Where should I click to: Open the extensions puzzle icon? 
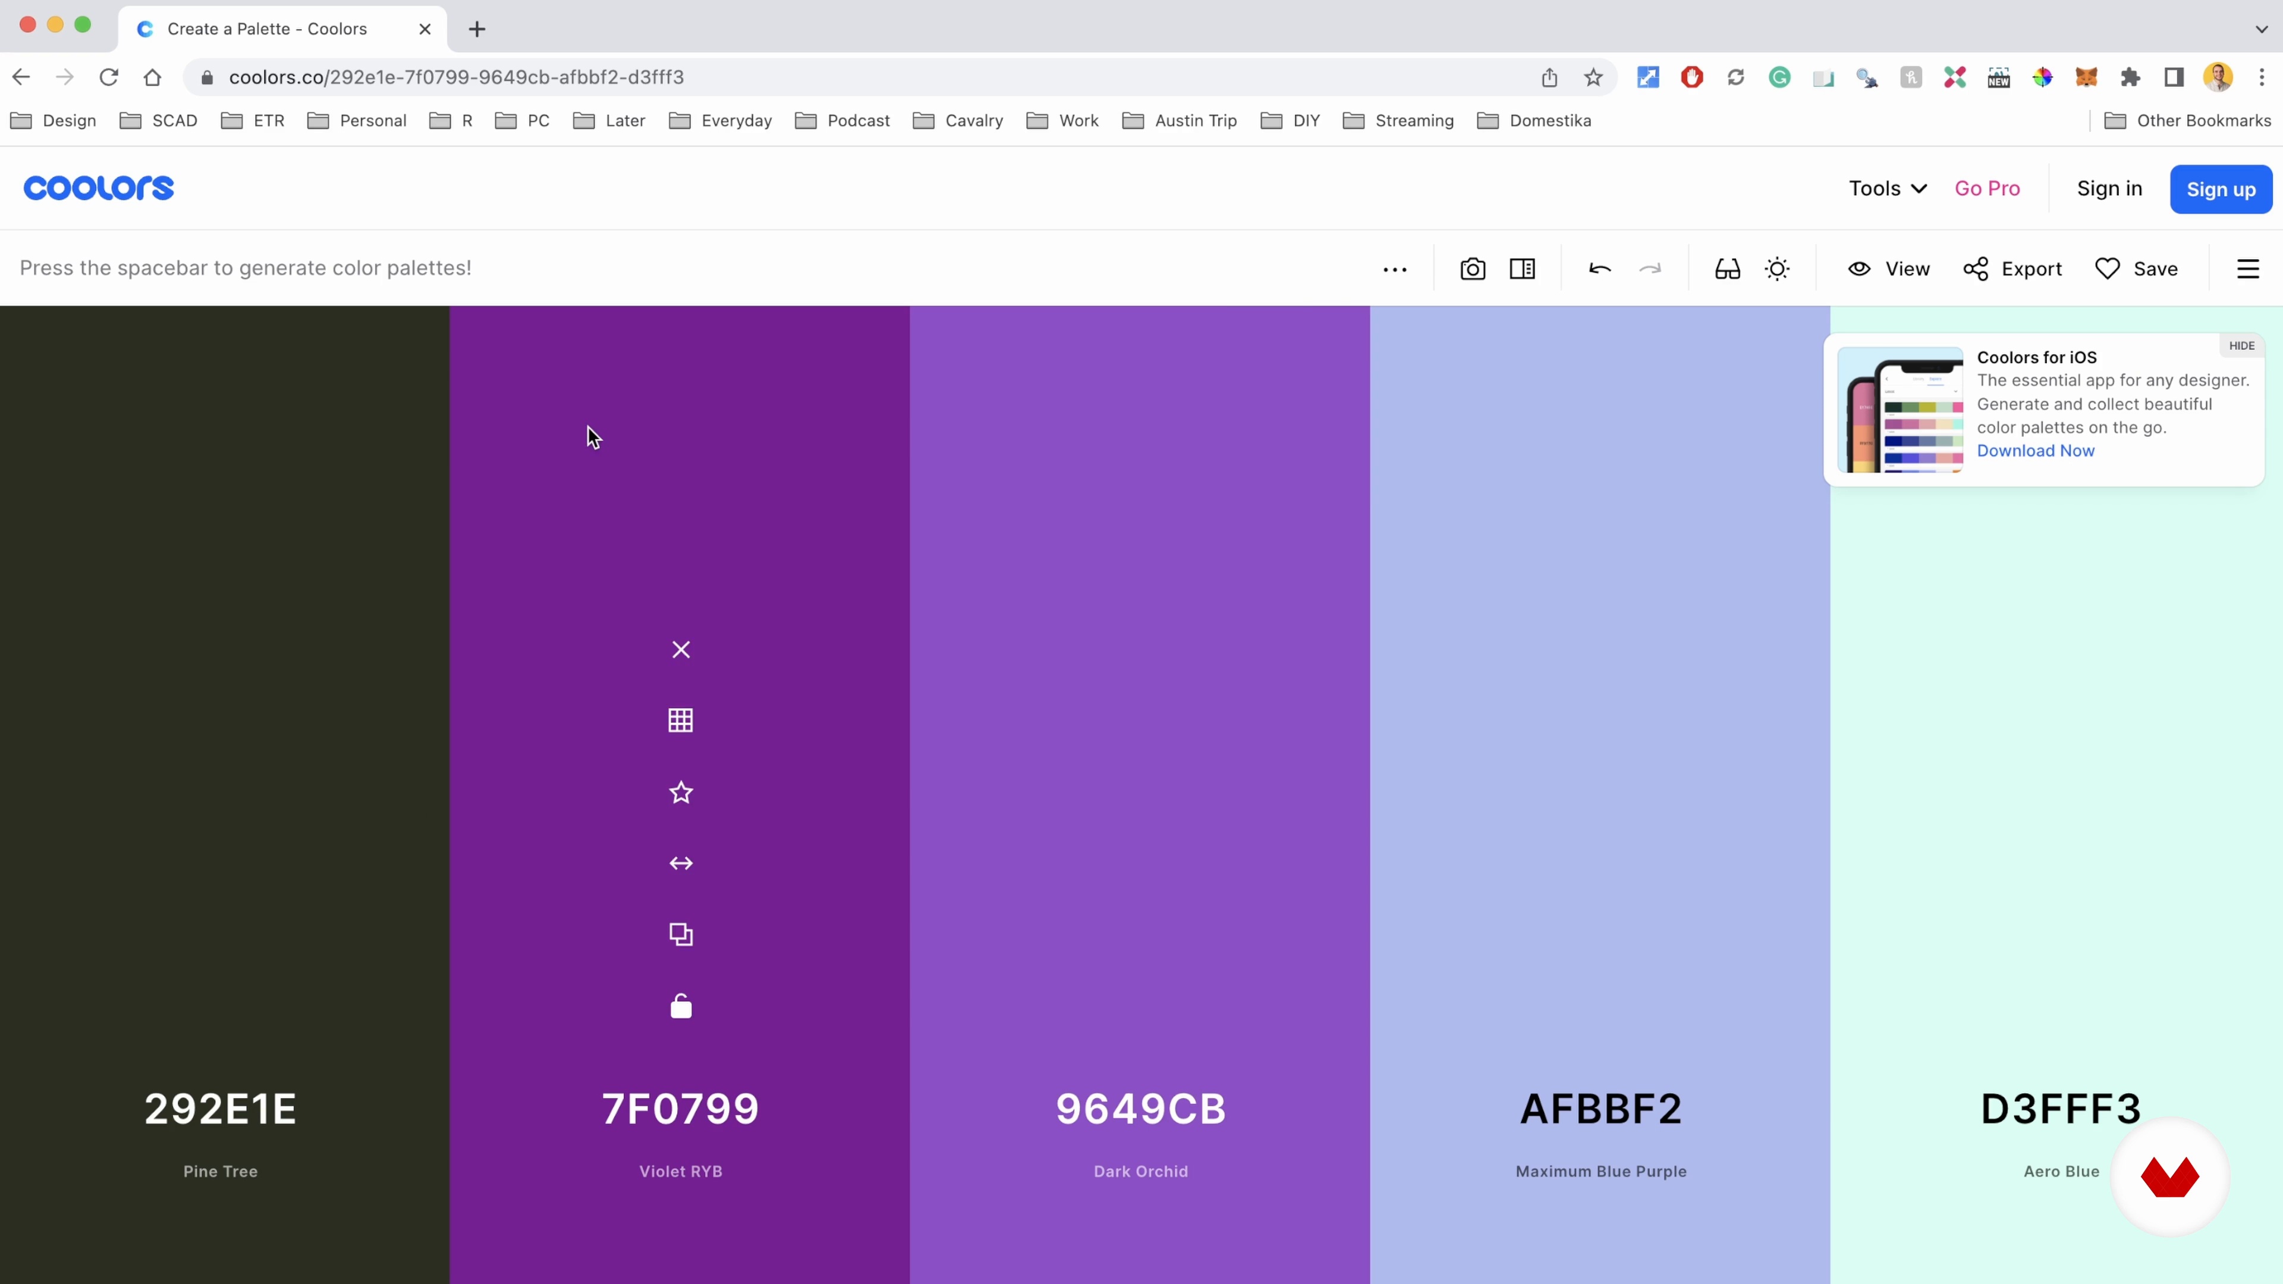click(2131, 77)
